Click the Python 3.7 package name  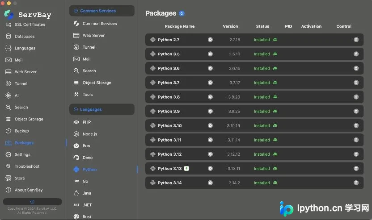point(169,83)
